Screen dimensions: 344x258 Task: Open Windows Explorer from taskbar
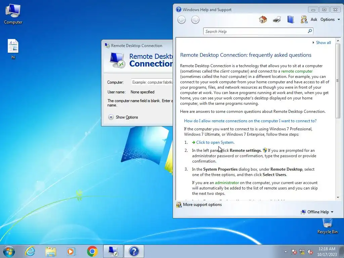51,251
